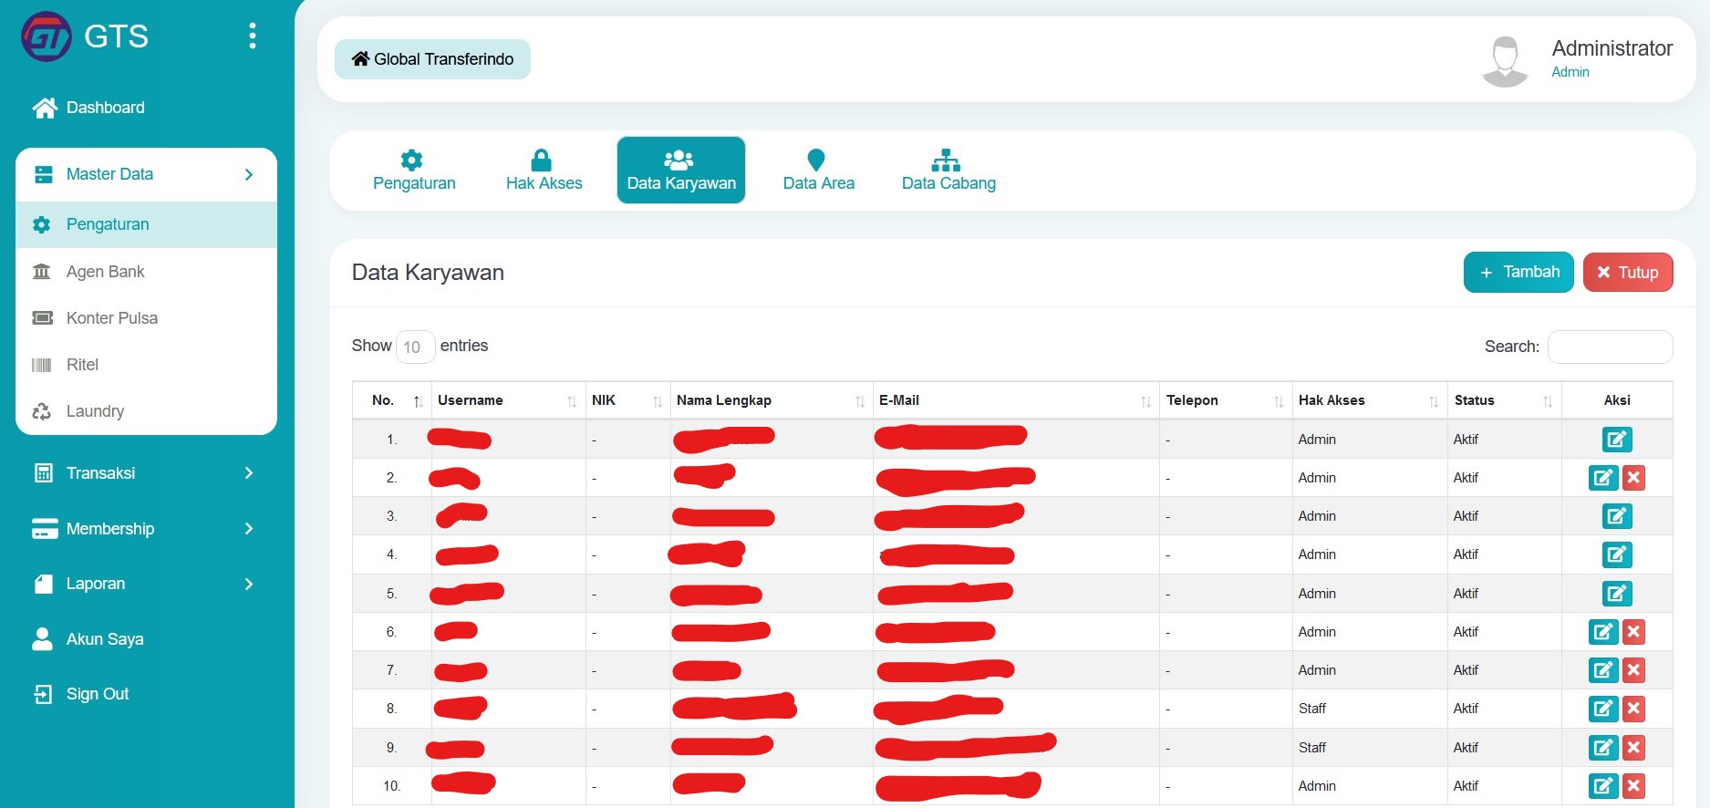Edit employee in row 7
Image resolution: width=1710 pixels, height=808 pixels.
[x=1603, y=670]
